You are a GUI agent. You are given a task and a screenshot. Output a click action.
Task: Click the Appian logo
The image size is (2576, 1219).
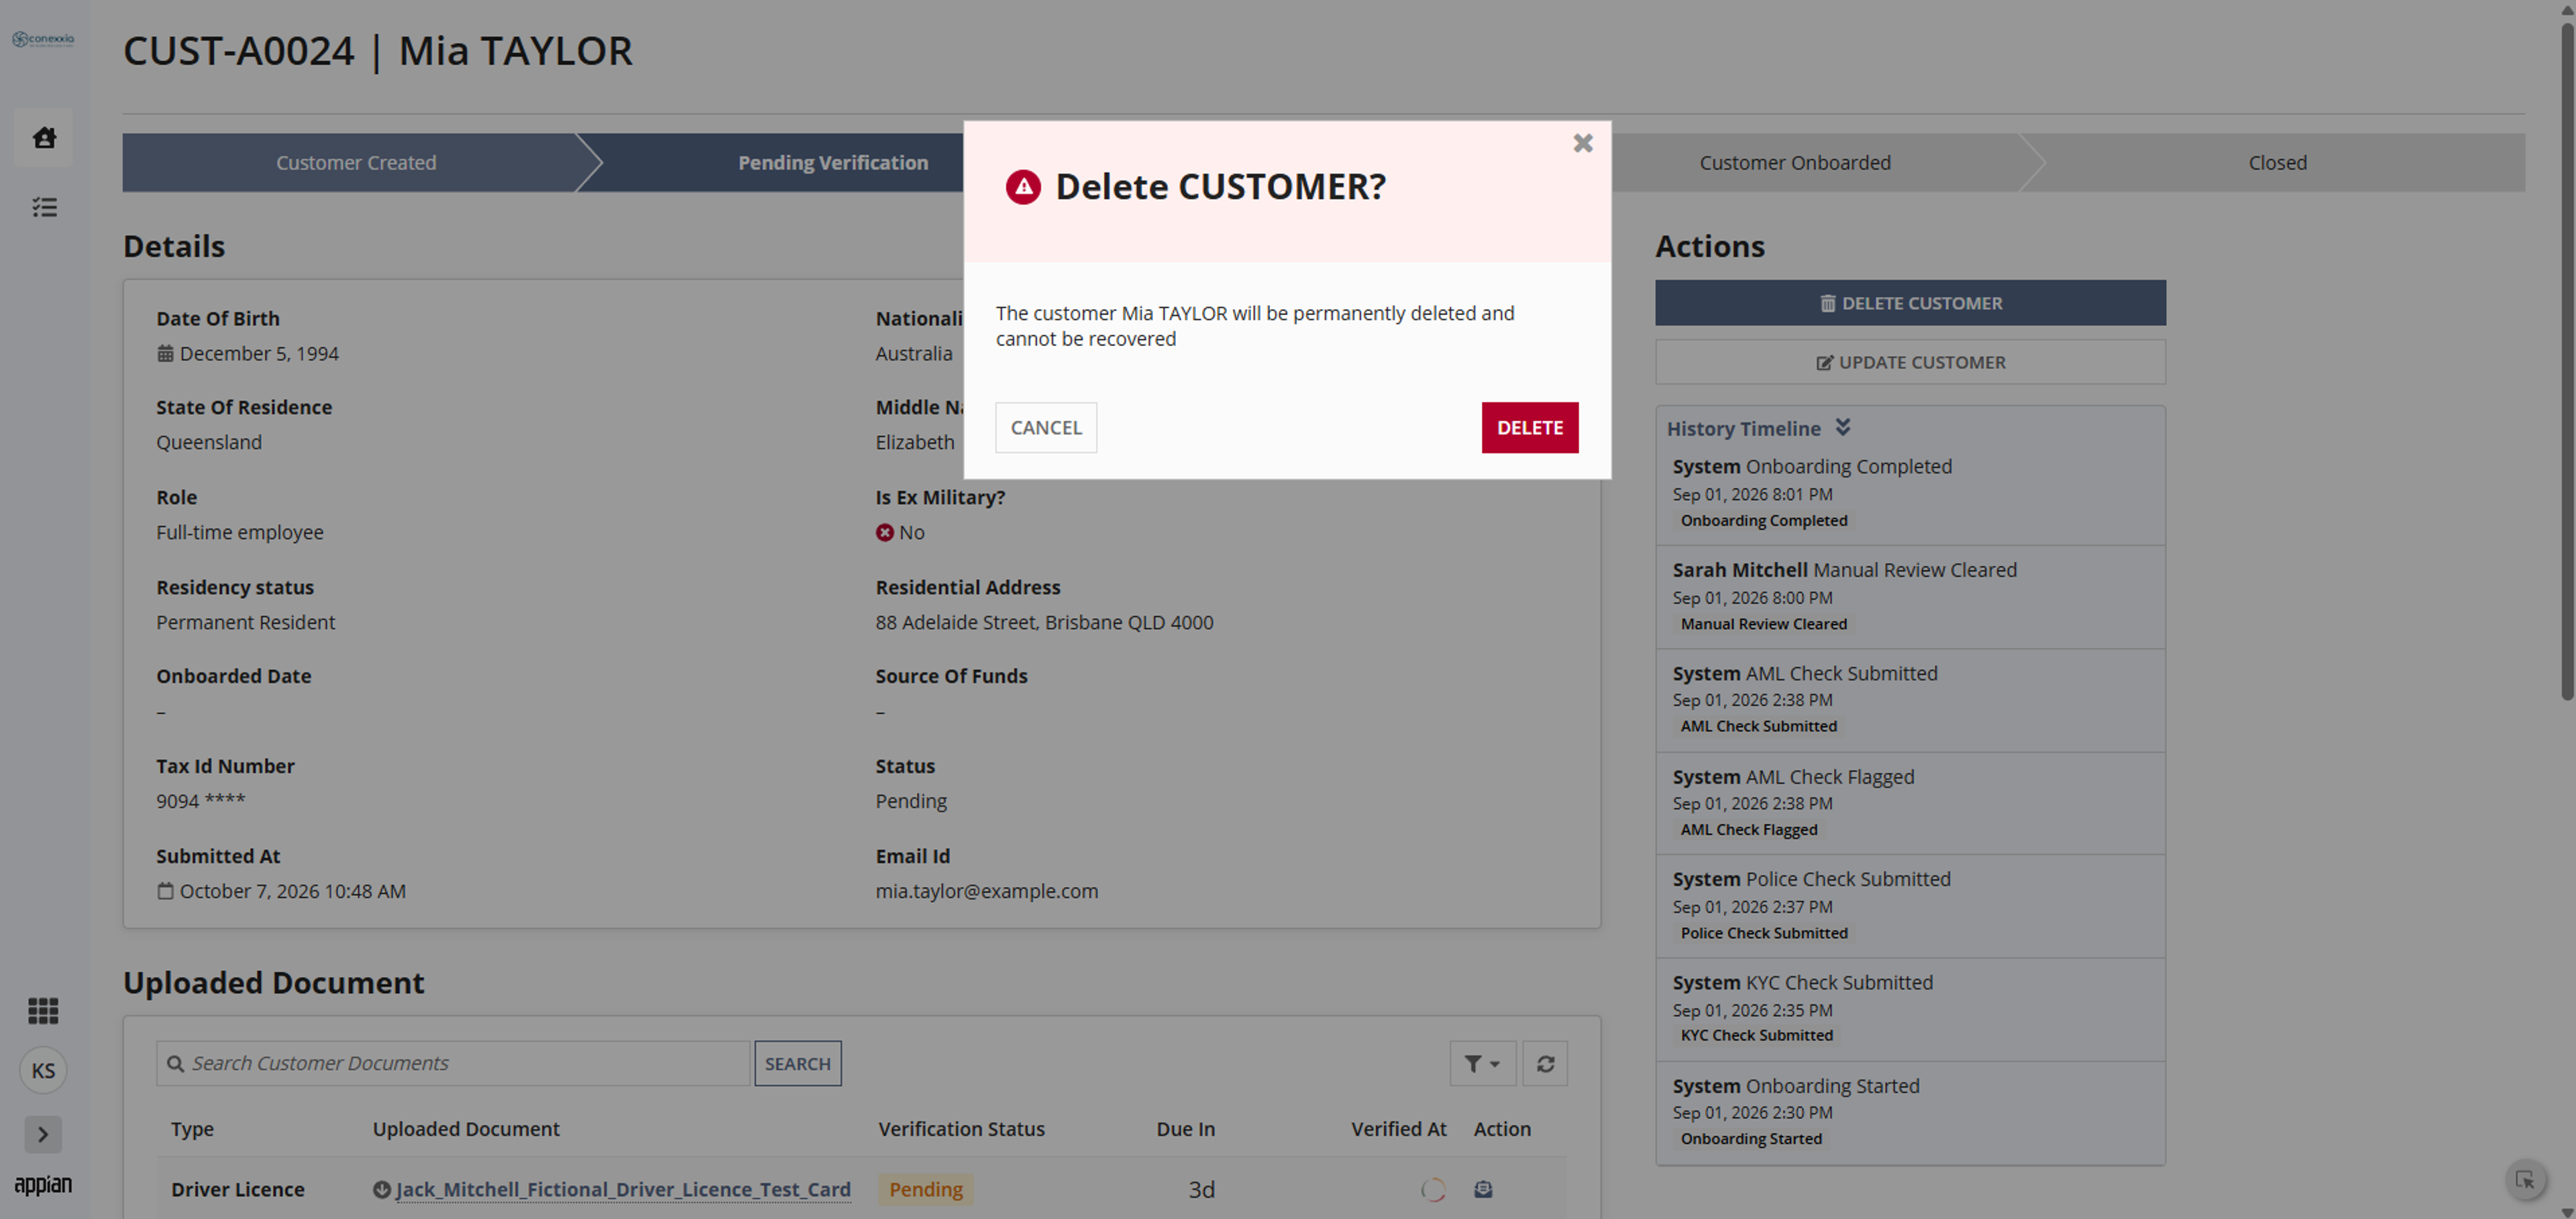[x=43, y=1184]
